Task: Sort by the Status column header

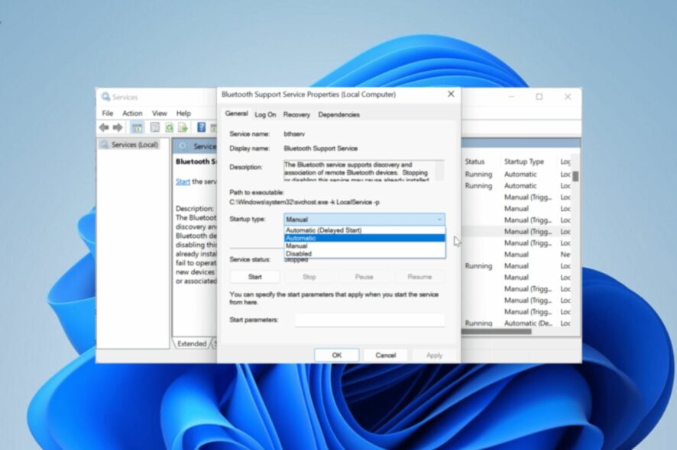Action: pyautogui.click(x=475, y=162)
